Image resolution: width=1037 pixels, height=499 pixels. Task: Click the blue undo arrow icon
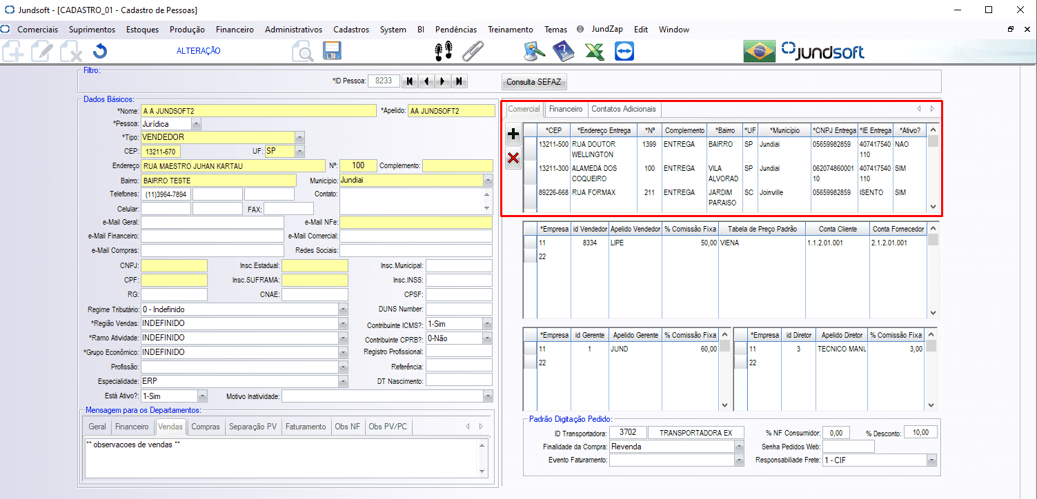pos(100,52)
